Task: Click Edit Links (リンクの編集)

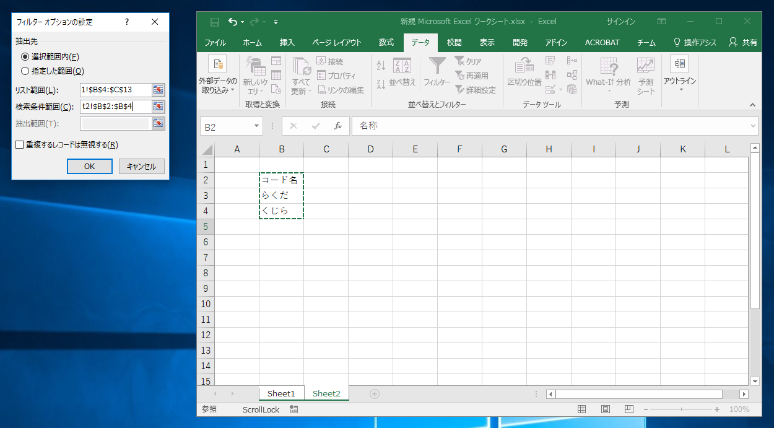Action: (x=341, y=90)
